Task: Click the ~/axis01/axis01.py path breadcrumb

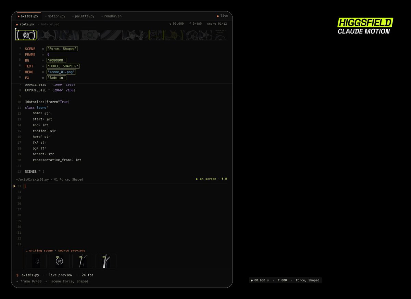Action: (x=32, y=179)
